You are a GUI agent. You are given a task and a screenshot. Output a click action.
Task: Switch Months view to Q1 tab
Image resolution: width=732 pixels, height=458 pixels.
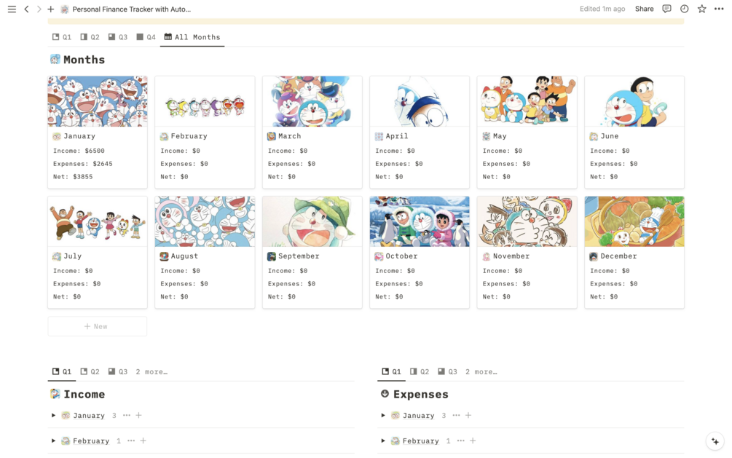pyautogui.click(x=62, y=37)
